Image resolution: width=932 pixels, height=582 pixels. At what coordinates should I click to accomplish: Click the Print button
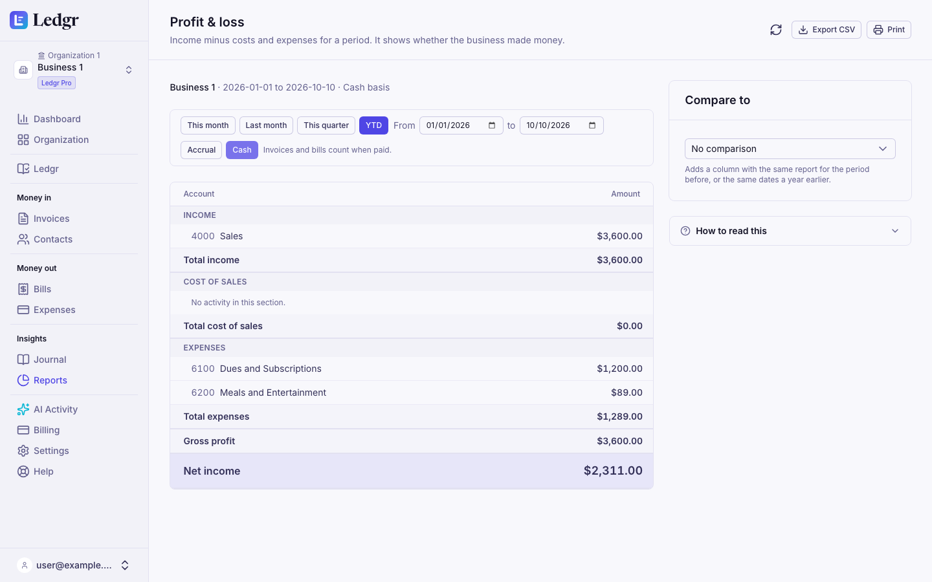click(x=889, y=30)
